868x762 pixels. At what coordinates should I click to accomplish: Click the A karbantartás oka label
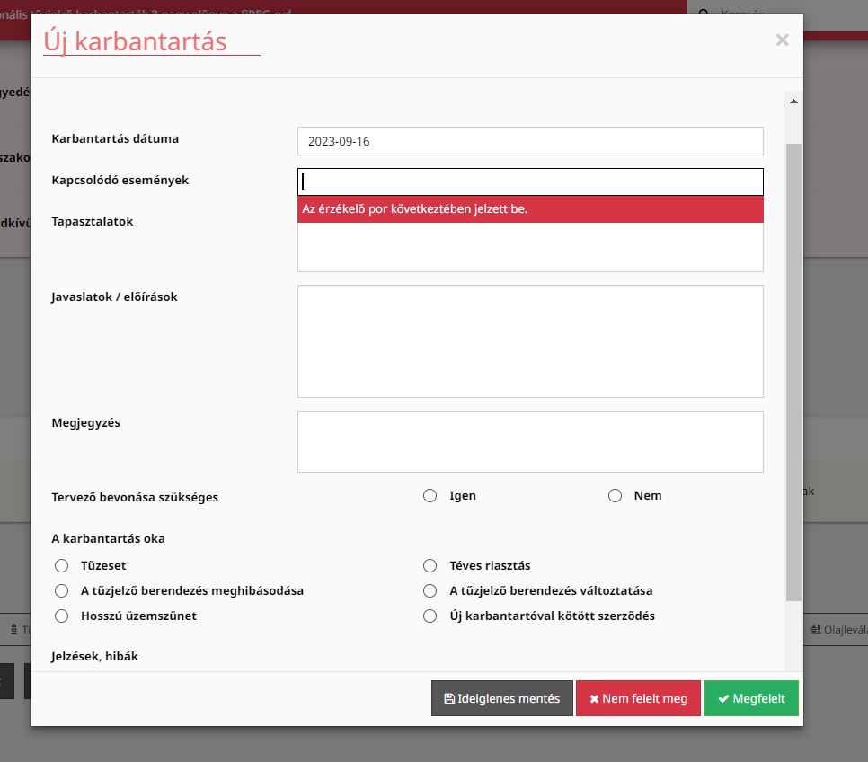click(108, 538)
